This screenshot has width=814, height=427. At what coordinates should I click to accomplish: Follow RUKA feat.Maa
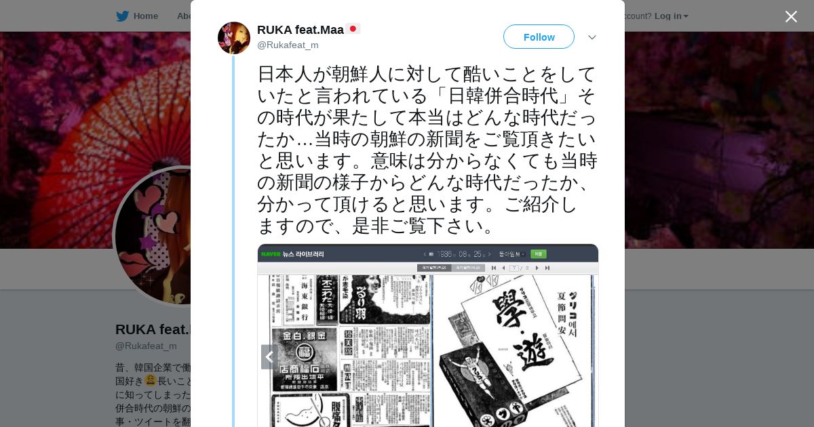click(x=539, y=37)
